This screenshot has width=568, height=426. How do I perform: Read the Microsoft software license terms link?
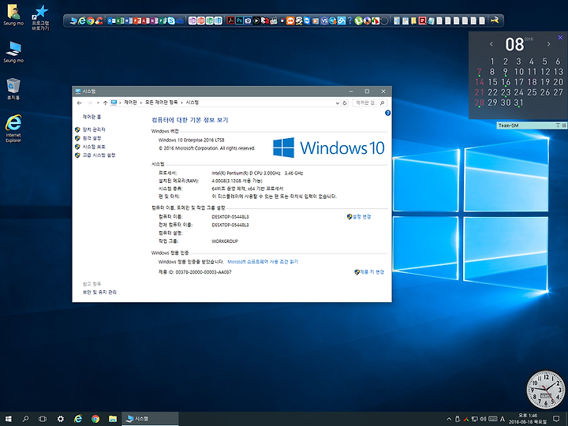click(263, 262)
